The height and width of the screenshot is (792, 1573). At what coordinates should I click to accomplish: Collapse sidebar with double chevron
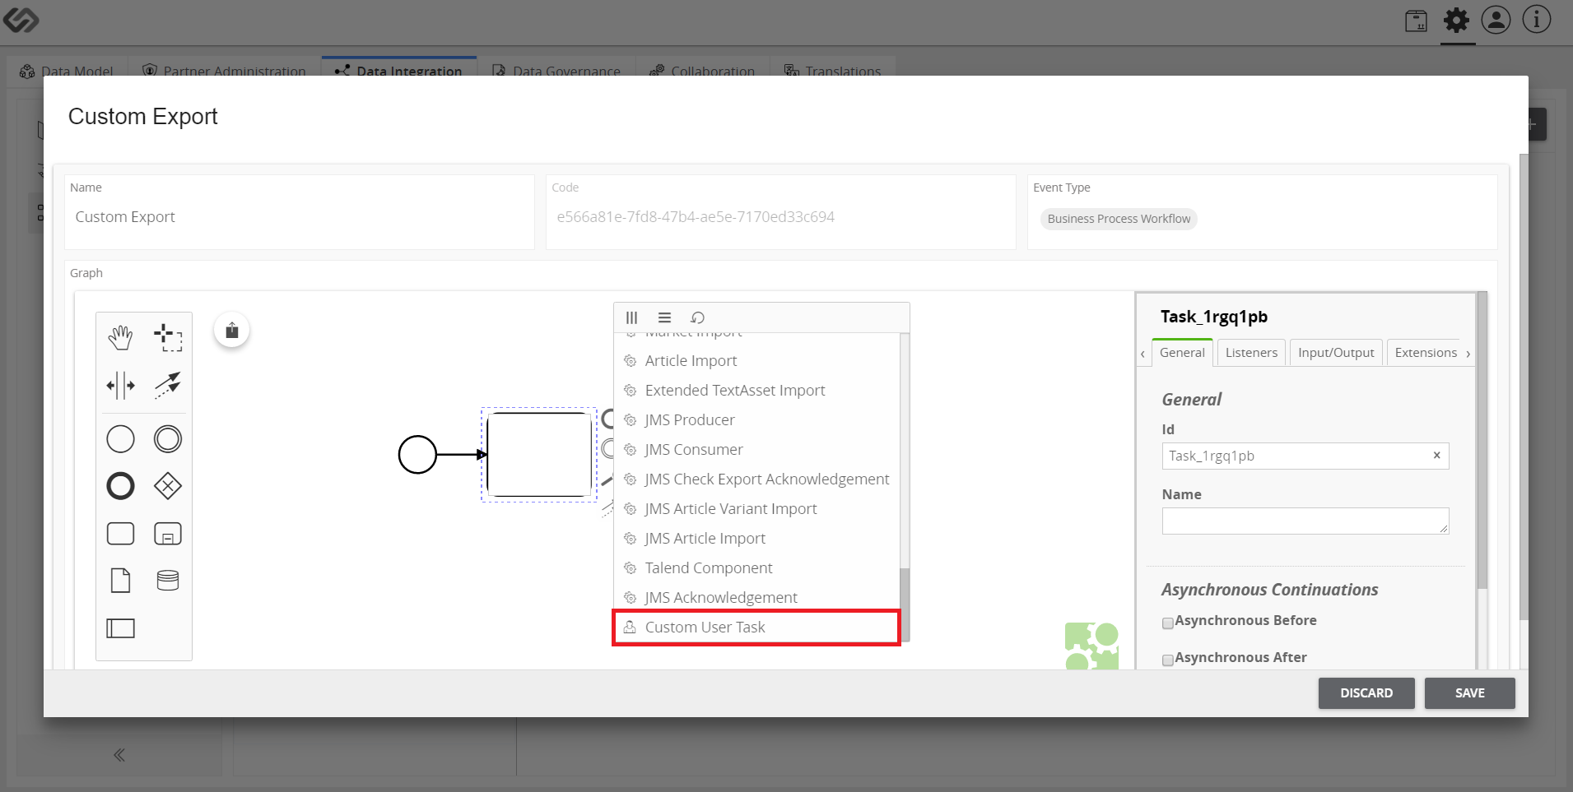pos(119,755)
